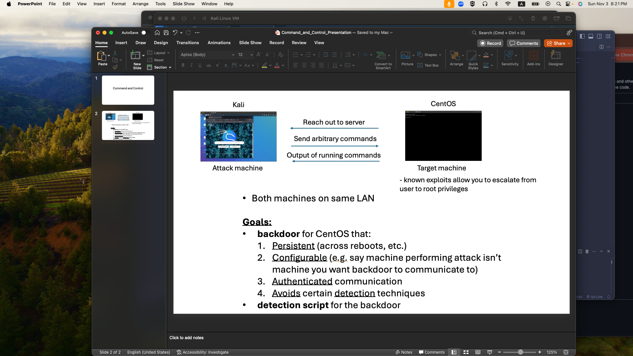
Task: Toggle right text alignment
Action: coord(313,65)
